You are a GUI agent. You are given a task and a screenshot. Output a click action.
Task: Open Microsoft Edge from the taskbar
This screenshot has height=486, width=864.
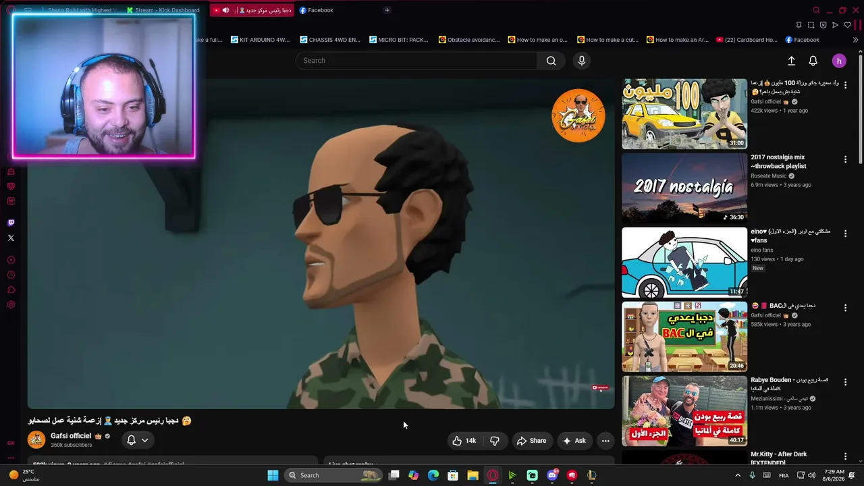tap(433, 475)
